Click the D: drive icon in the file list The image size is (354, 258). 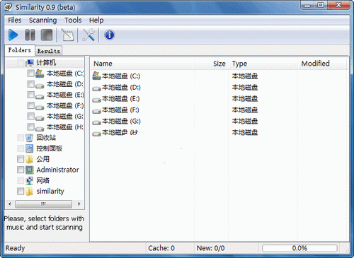coord(96,88)
